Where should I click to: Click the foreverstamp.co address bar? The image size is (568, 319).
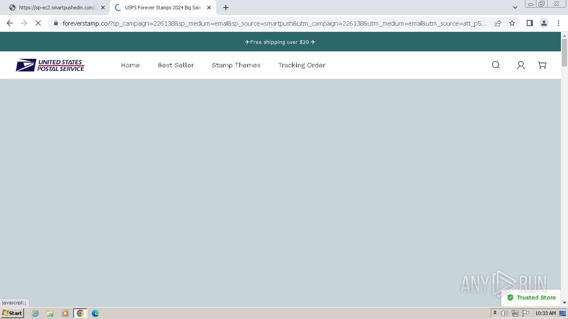[275, 23]
